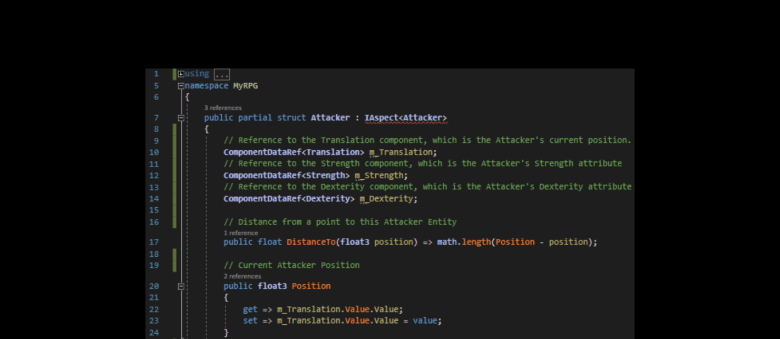780x339 pixels.
Task: Click the '...' box after 'using'
Action: click(222, 74)
